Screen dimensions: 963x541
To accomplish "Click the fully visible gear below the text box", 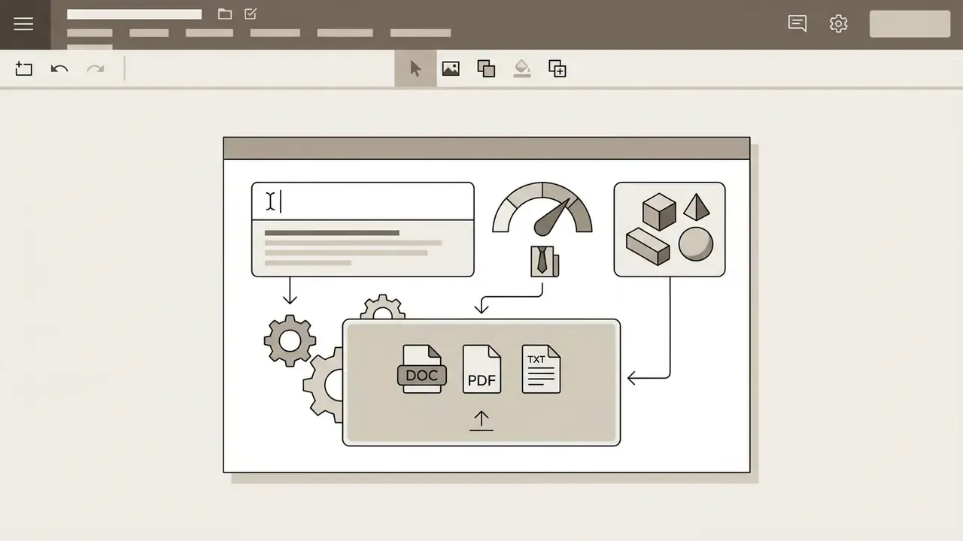I will (290, 341).
